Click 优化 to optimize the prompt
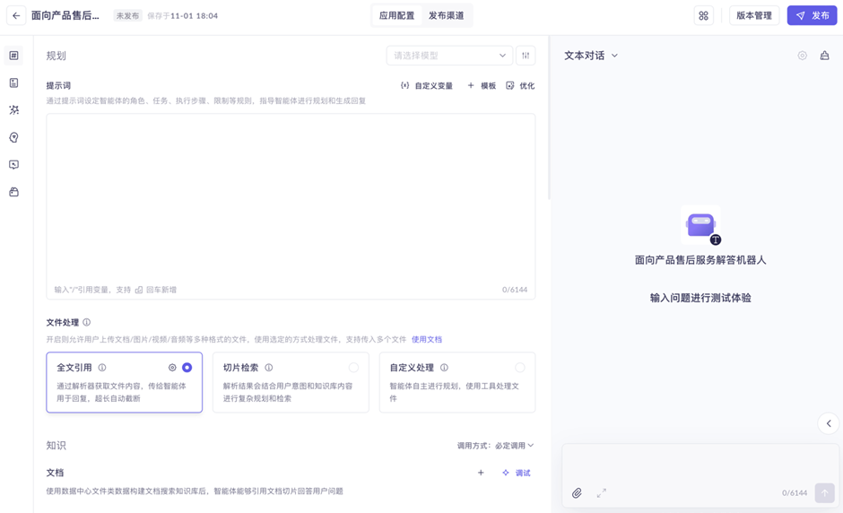The image size is (843, 513). click(520, 85)
